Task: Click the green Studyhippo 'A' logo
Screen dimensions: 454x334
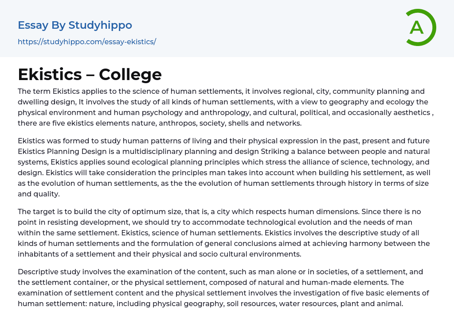Action: coord(420,27)
